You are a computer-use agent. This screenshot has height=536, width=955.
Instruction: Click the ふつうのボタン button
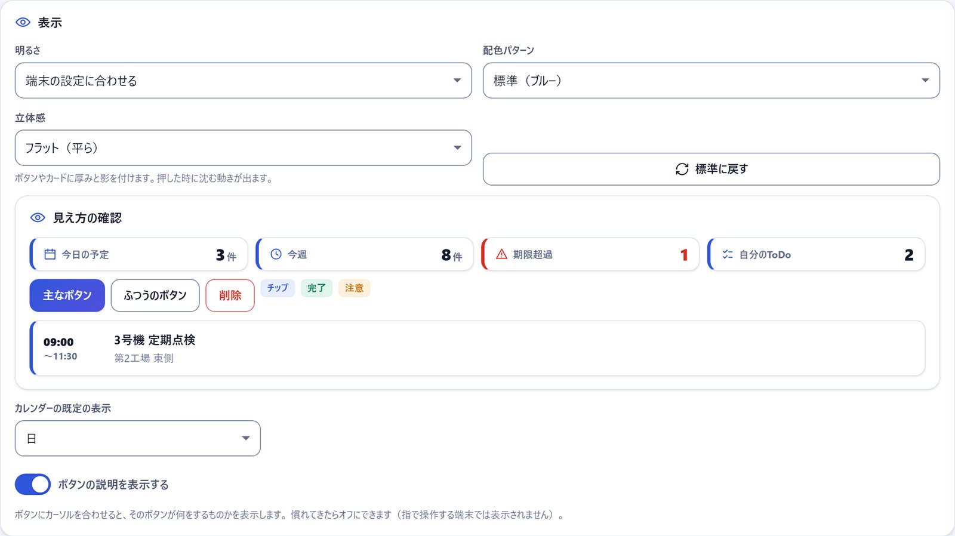coord(155,295)
